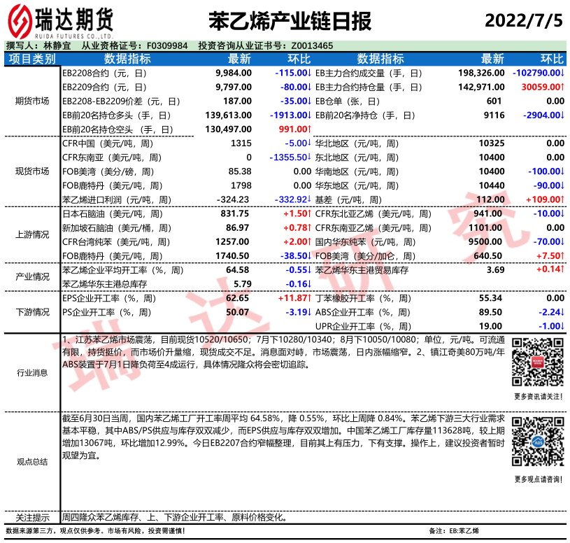The width and height of the screenshot is (570, 543).
Task: Click the red up arrow after 30059.00
Action: point(562,87)
